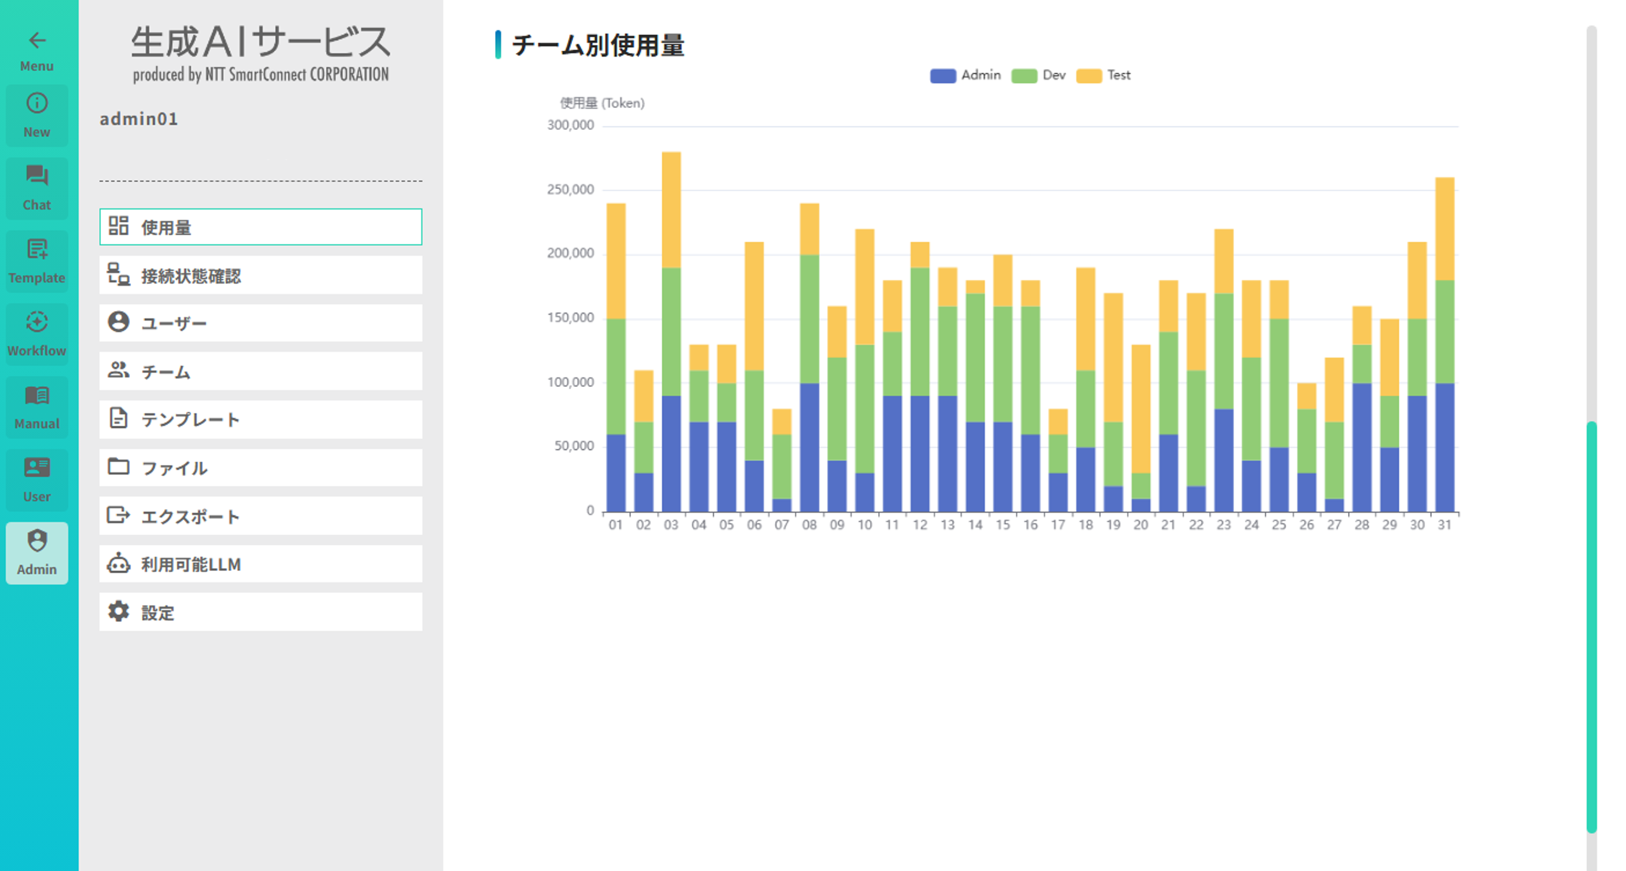The height and width of the screenshot is (871, 1626).
Task: Toggle the Admin series in chart legend
Action: [965, 75]
